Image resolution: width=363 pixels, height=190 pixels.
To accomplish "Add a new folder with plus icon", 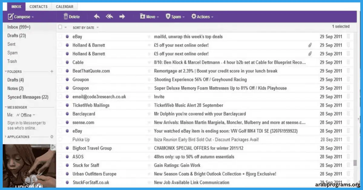I will [52, 72].
